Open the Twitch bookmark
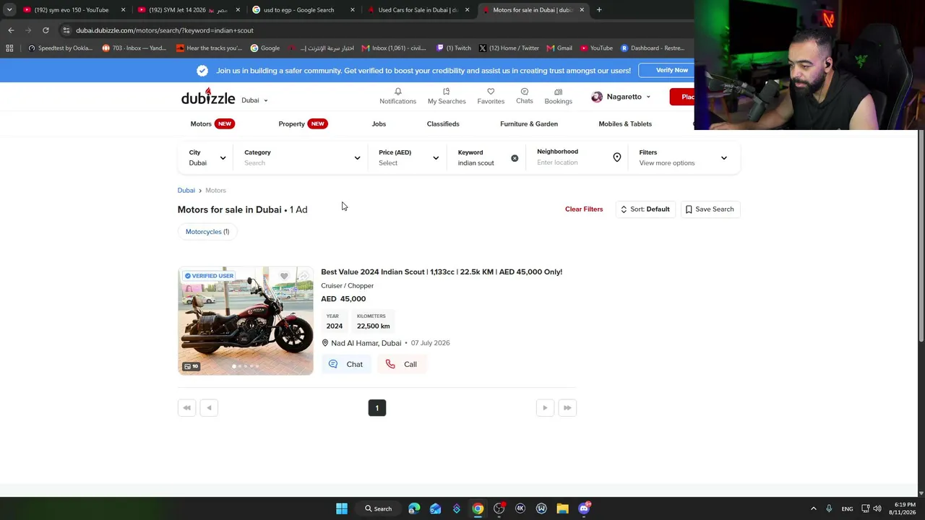The image size is (925, 520). [455, 48]
